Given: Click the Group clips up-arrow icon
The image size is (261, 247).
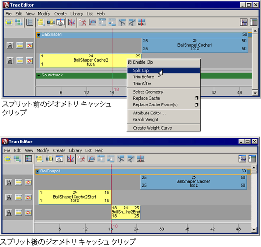Looking at the screenshot, I should click(102, 22).
